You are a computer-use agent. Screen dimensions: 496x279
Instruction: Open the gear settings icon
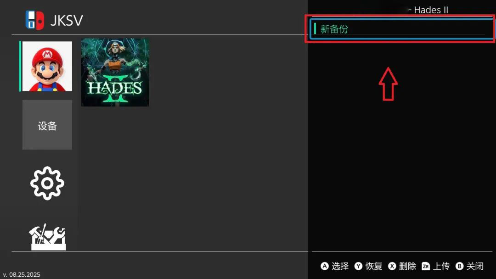(x=47, y=183)
